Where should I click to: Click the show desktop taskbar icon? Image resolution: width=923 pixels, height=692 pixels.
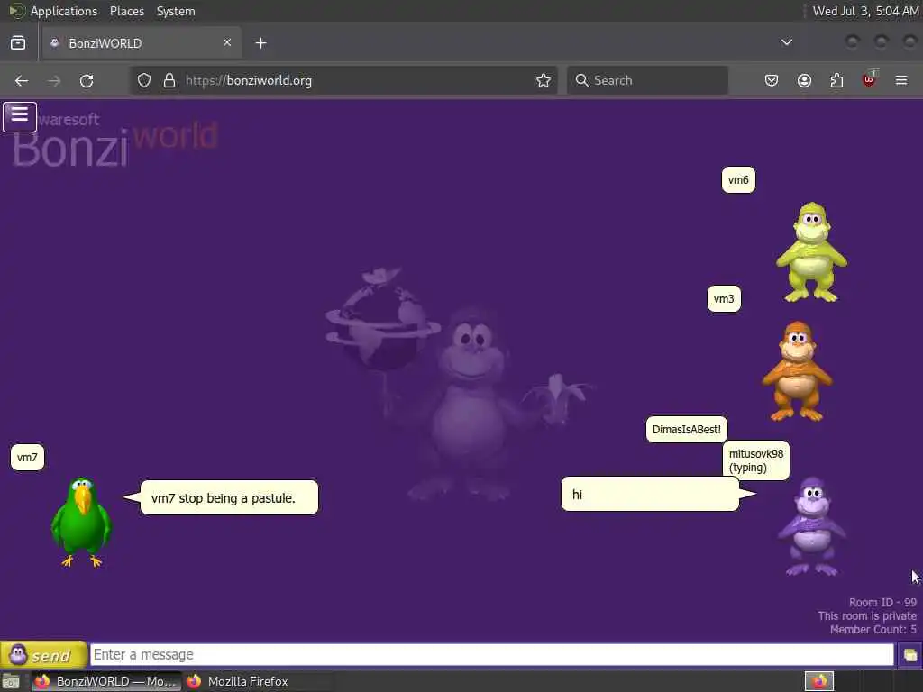pyautogui.click(x=12, y=681)
